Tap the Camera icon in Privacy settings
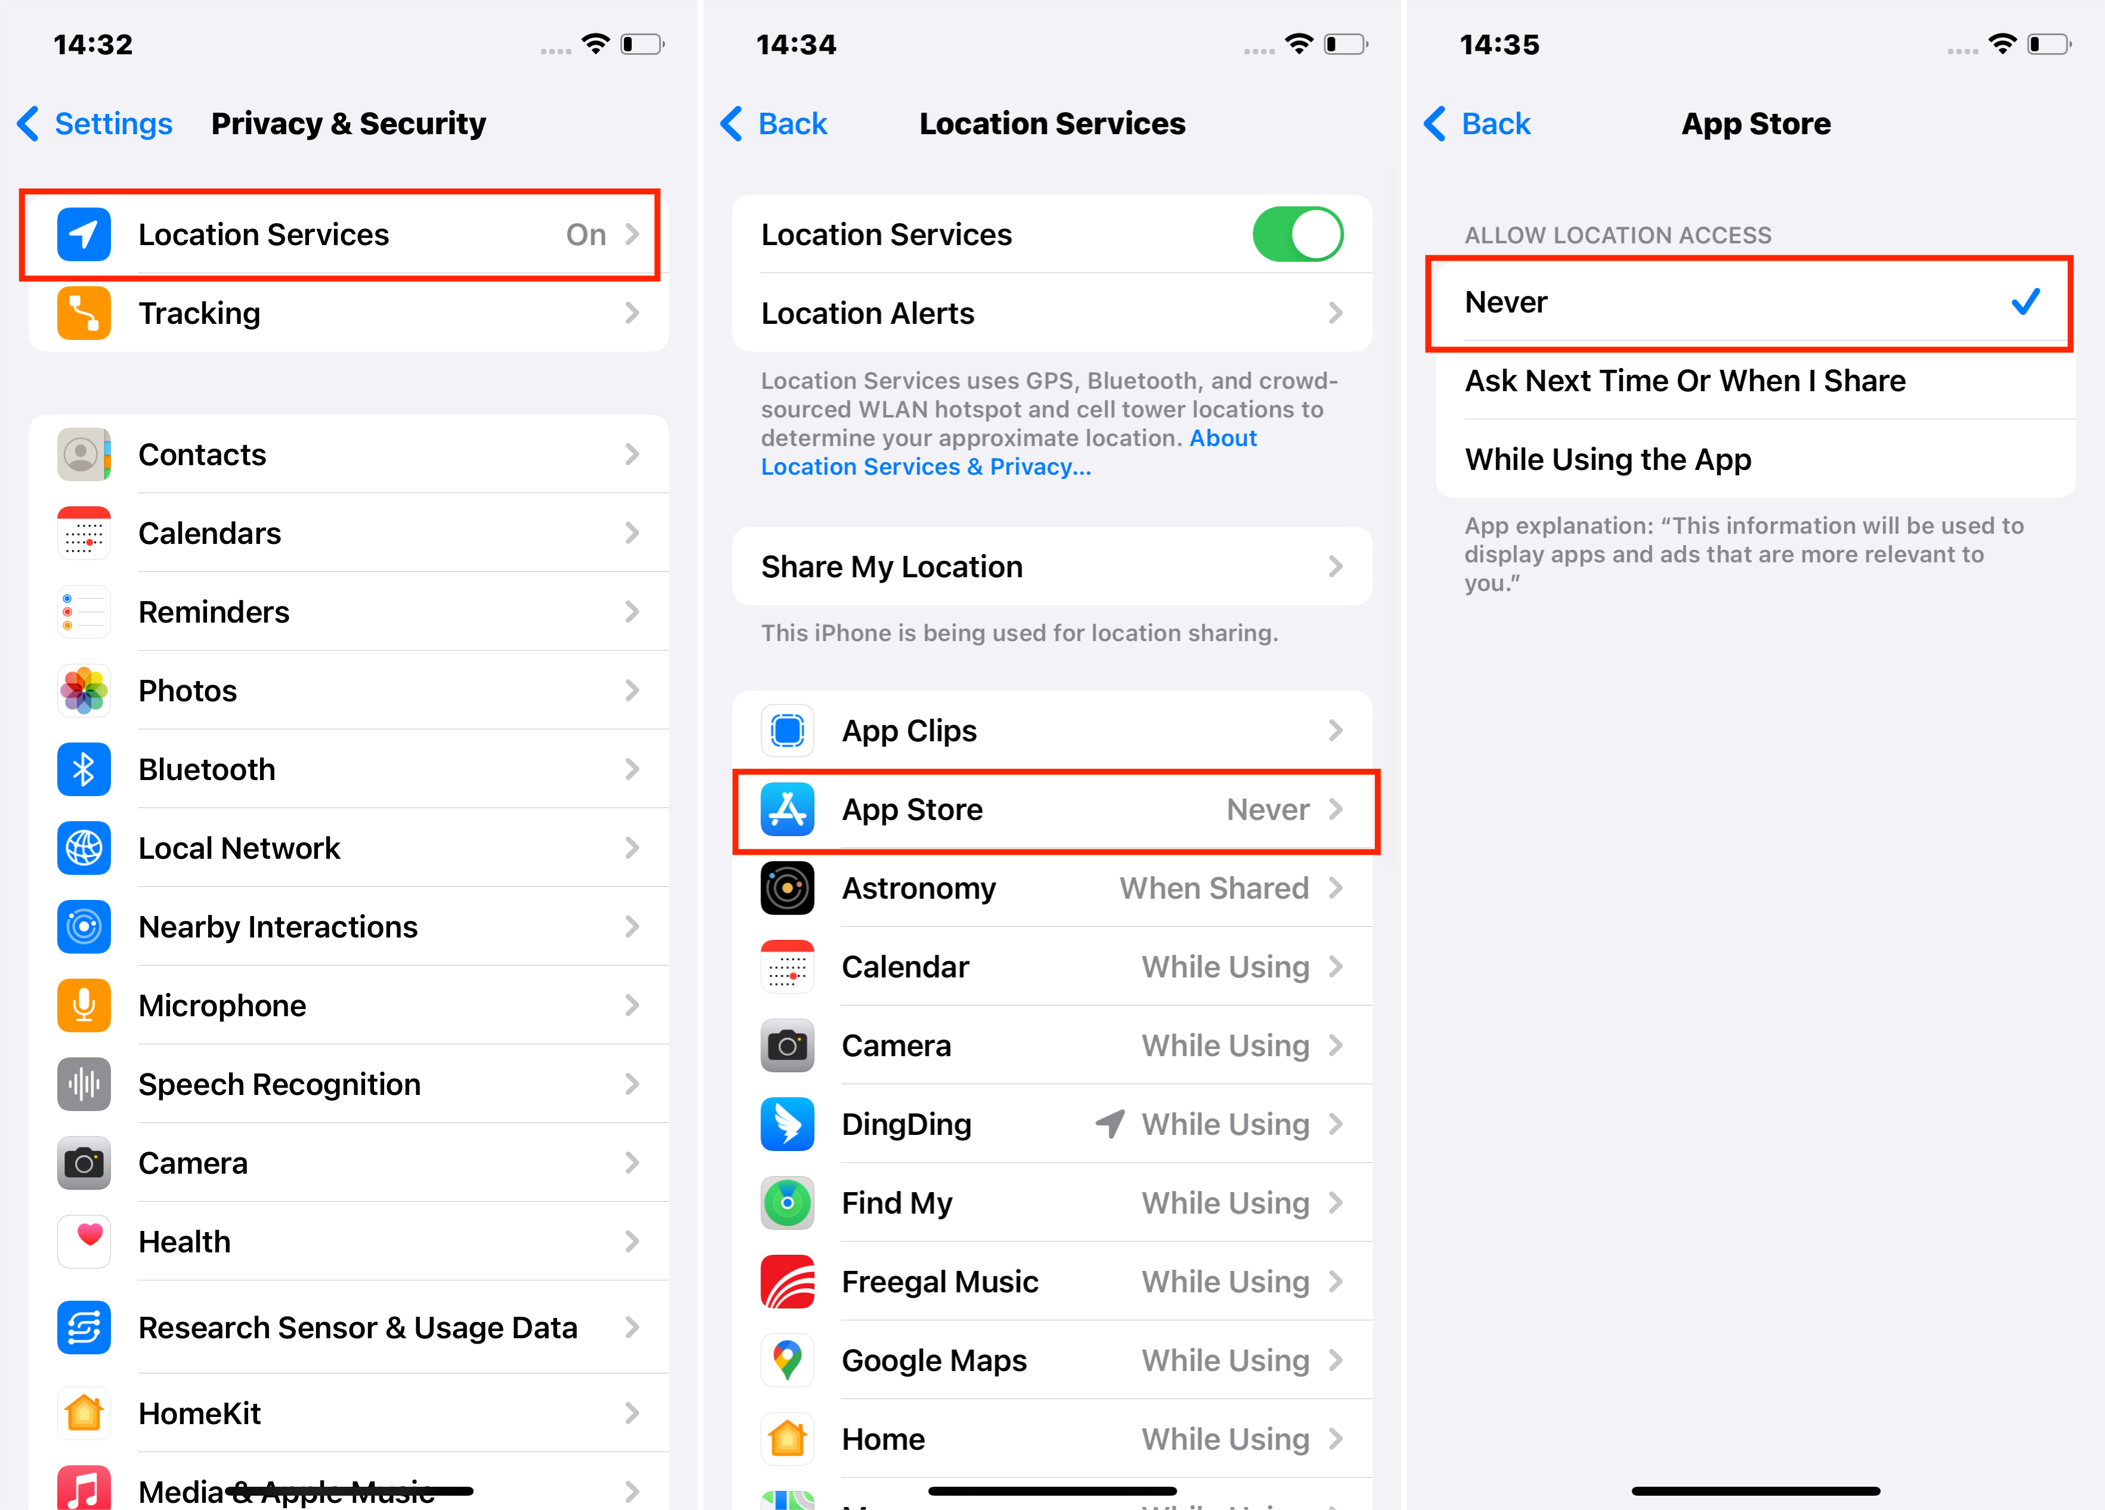 pos(84,1162)
